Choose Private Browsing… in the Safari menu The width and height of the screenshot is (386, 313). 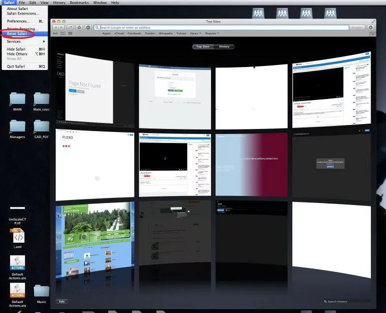pyautogui.click(x=25, y=28)
